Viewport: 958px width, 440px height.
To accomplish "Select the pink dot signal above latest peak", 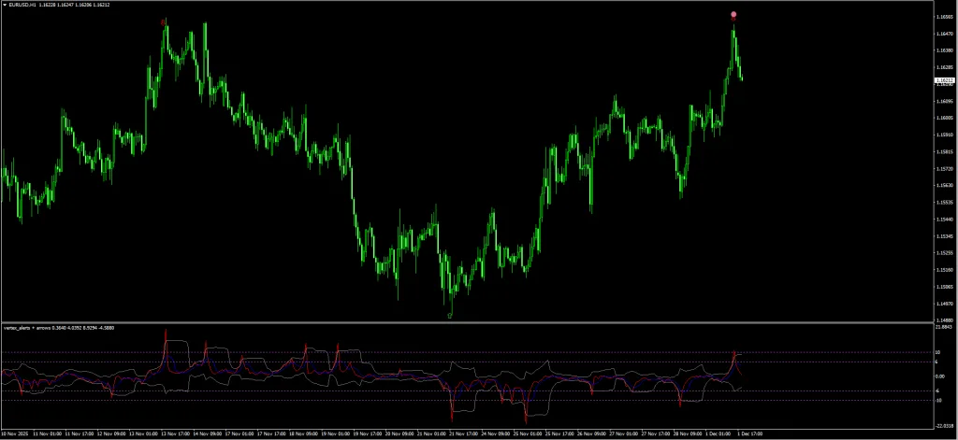I will (x=733, y=15).
